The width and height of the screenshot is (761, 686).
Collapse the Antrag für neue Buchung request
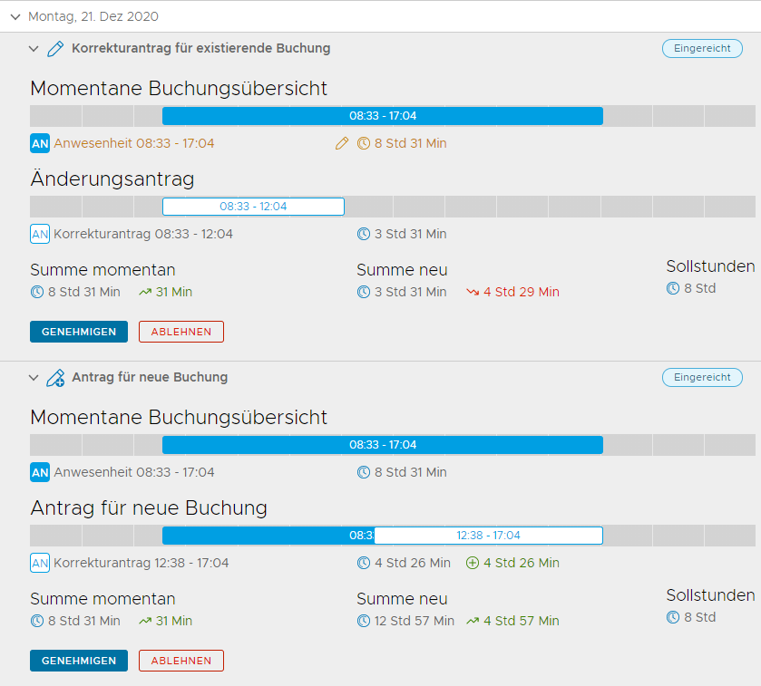34,378
